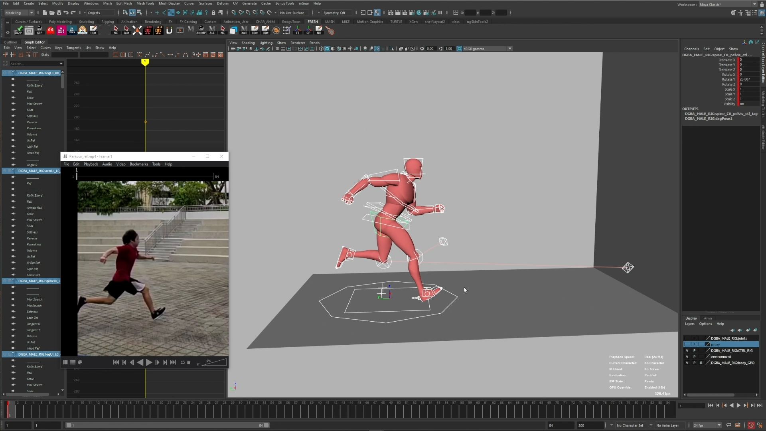Toggle R display type of body_GEO layer
Image resolution: width=766 pixels, height=431 pixels.
701,363
